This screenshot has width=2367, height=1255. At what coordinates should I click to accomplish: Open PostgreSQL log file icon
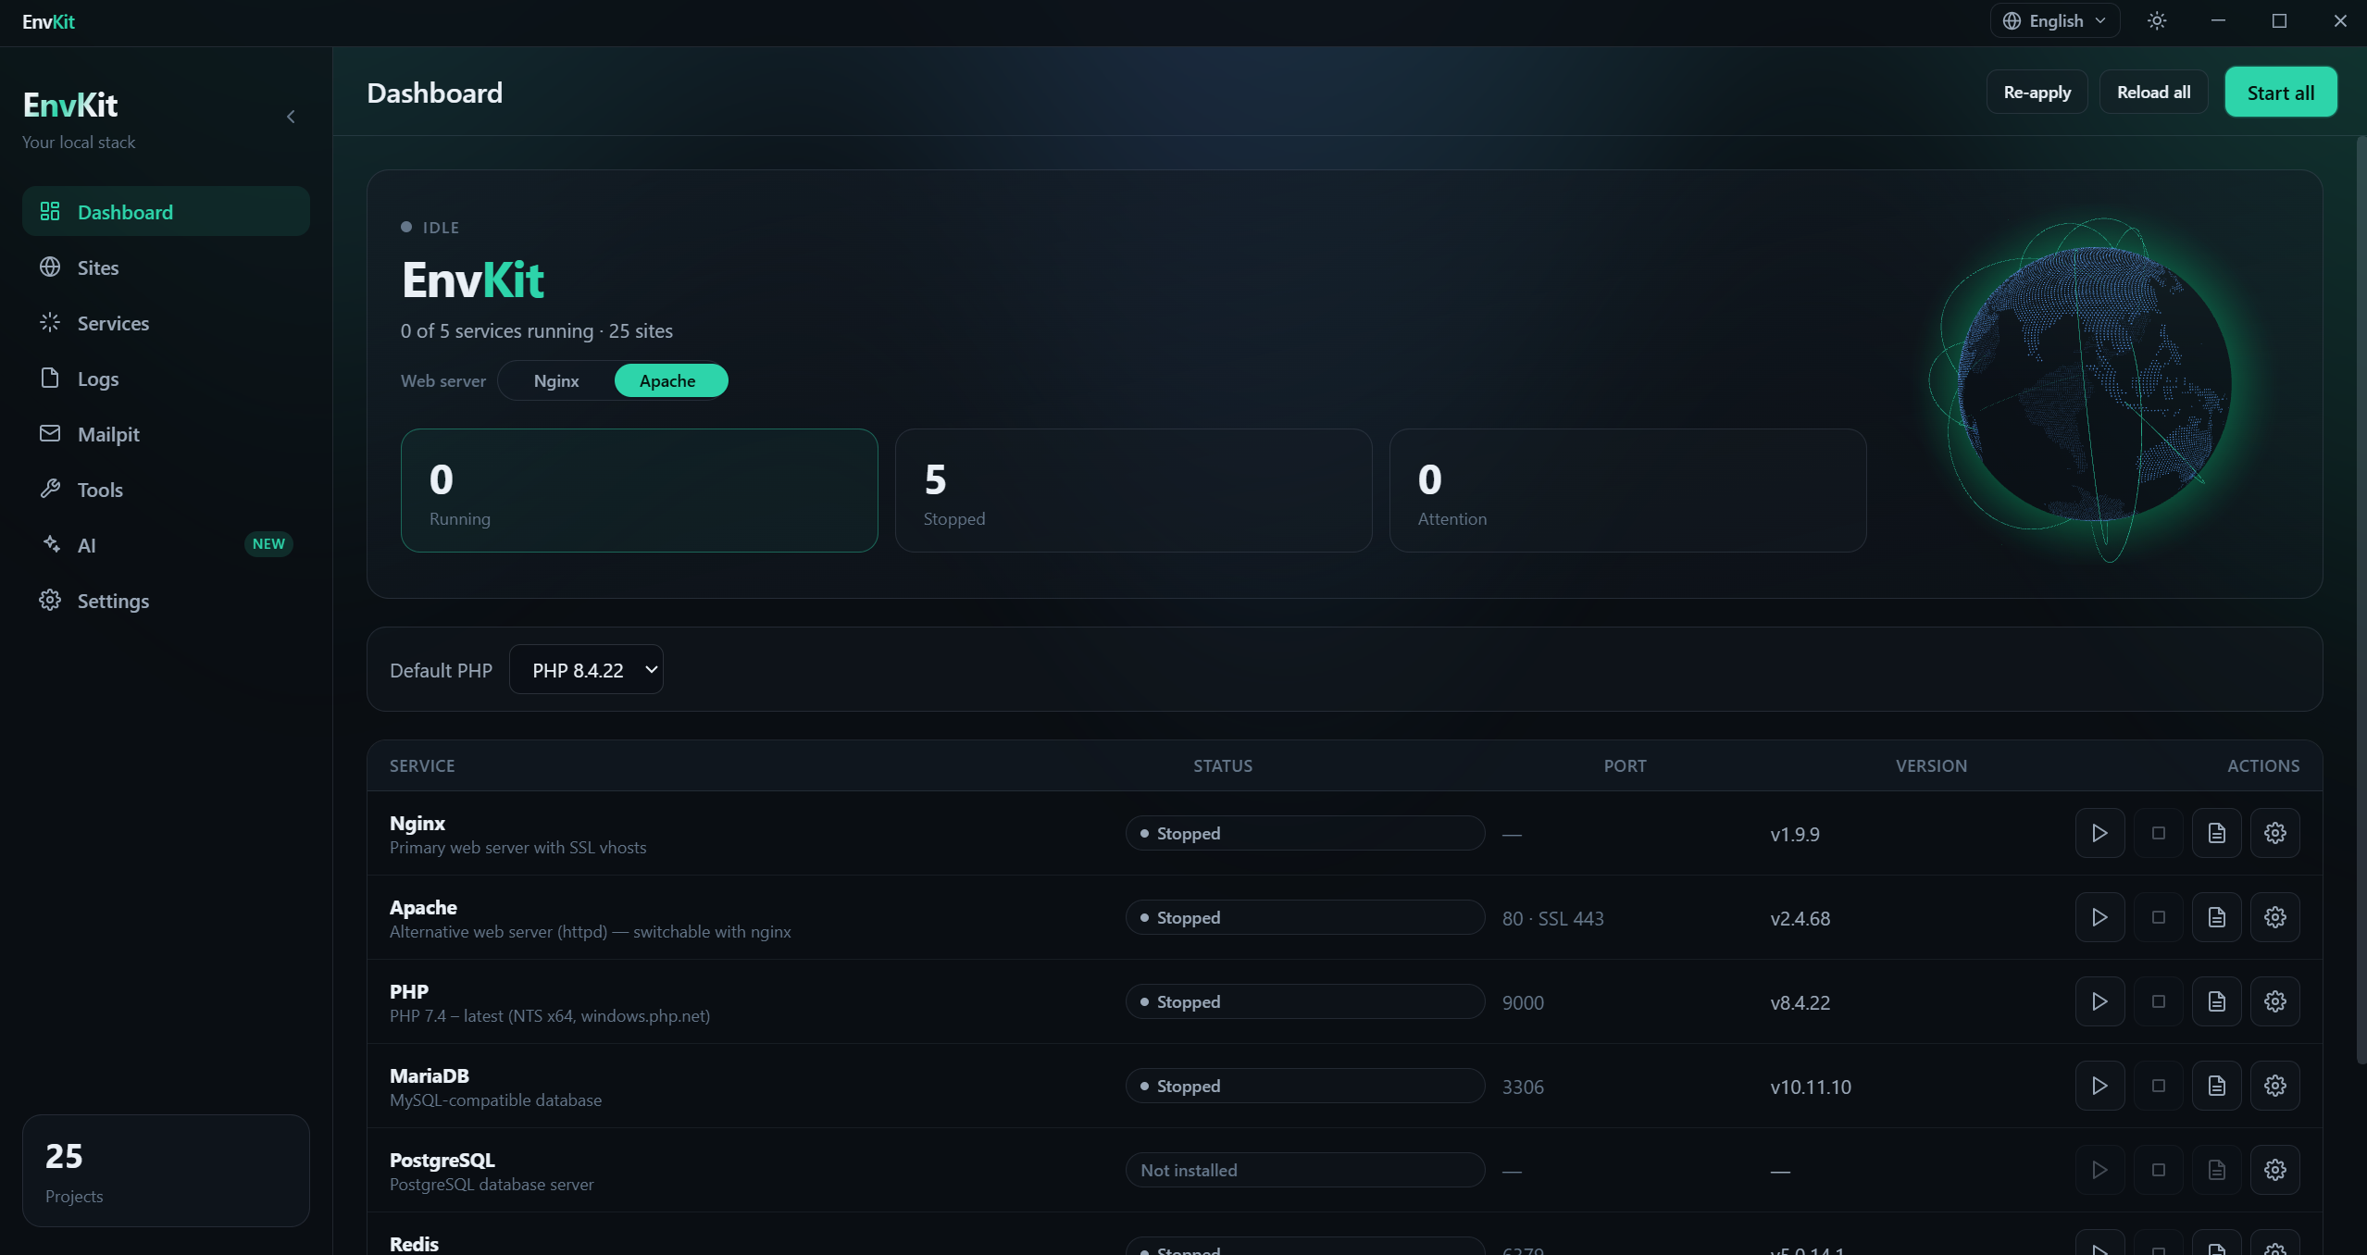(2216, 1170)
